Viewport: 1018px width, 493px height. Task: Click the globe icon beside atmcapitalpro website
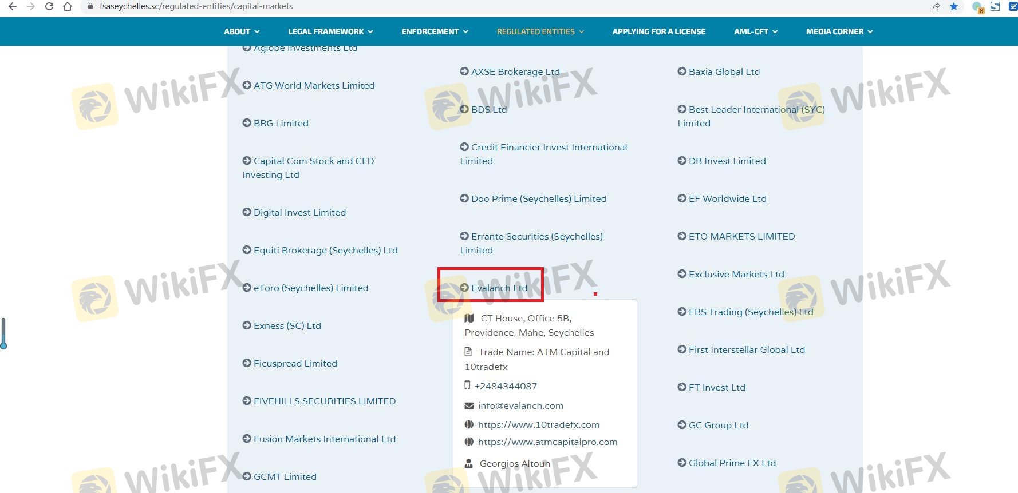pos(469,442)
